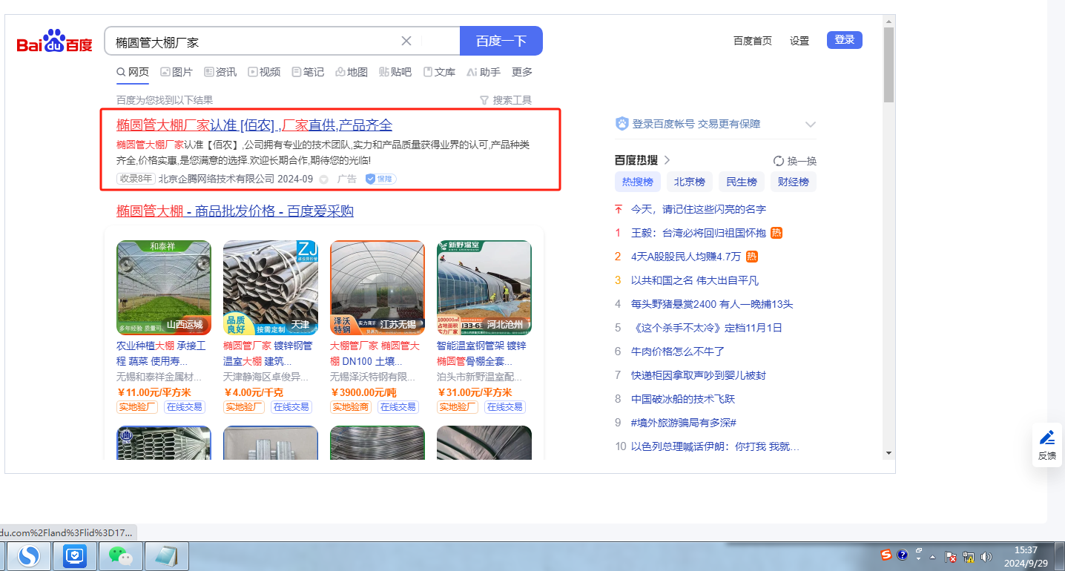This screenshot has height=571, width=1065.
Task: Expand the 登录百度帐号 panel chevron
Action: point(810,124)
